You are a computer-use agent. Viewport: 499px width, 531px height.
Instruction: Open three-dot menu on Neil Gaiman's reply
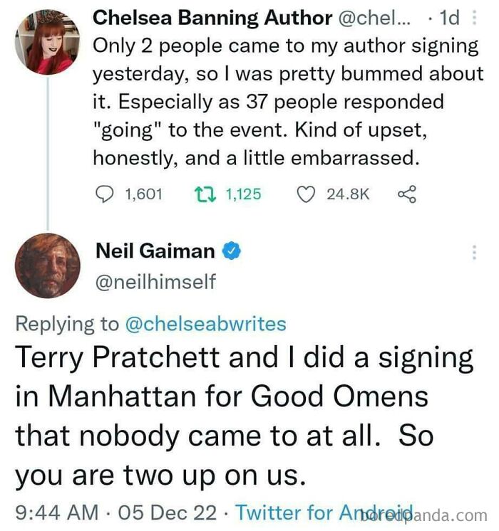coord(474,253)
